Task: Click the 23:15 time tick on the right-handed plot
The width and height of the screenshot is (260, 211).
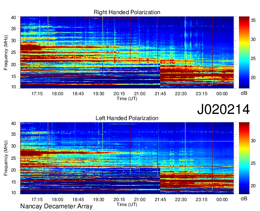Action: pos(201,94)
